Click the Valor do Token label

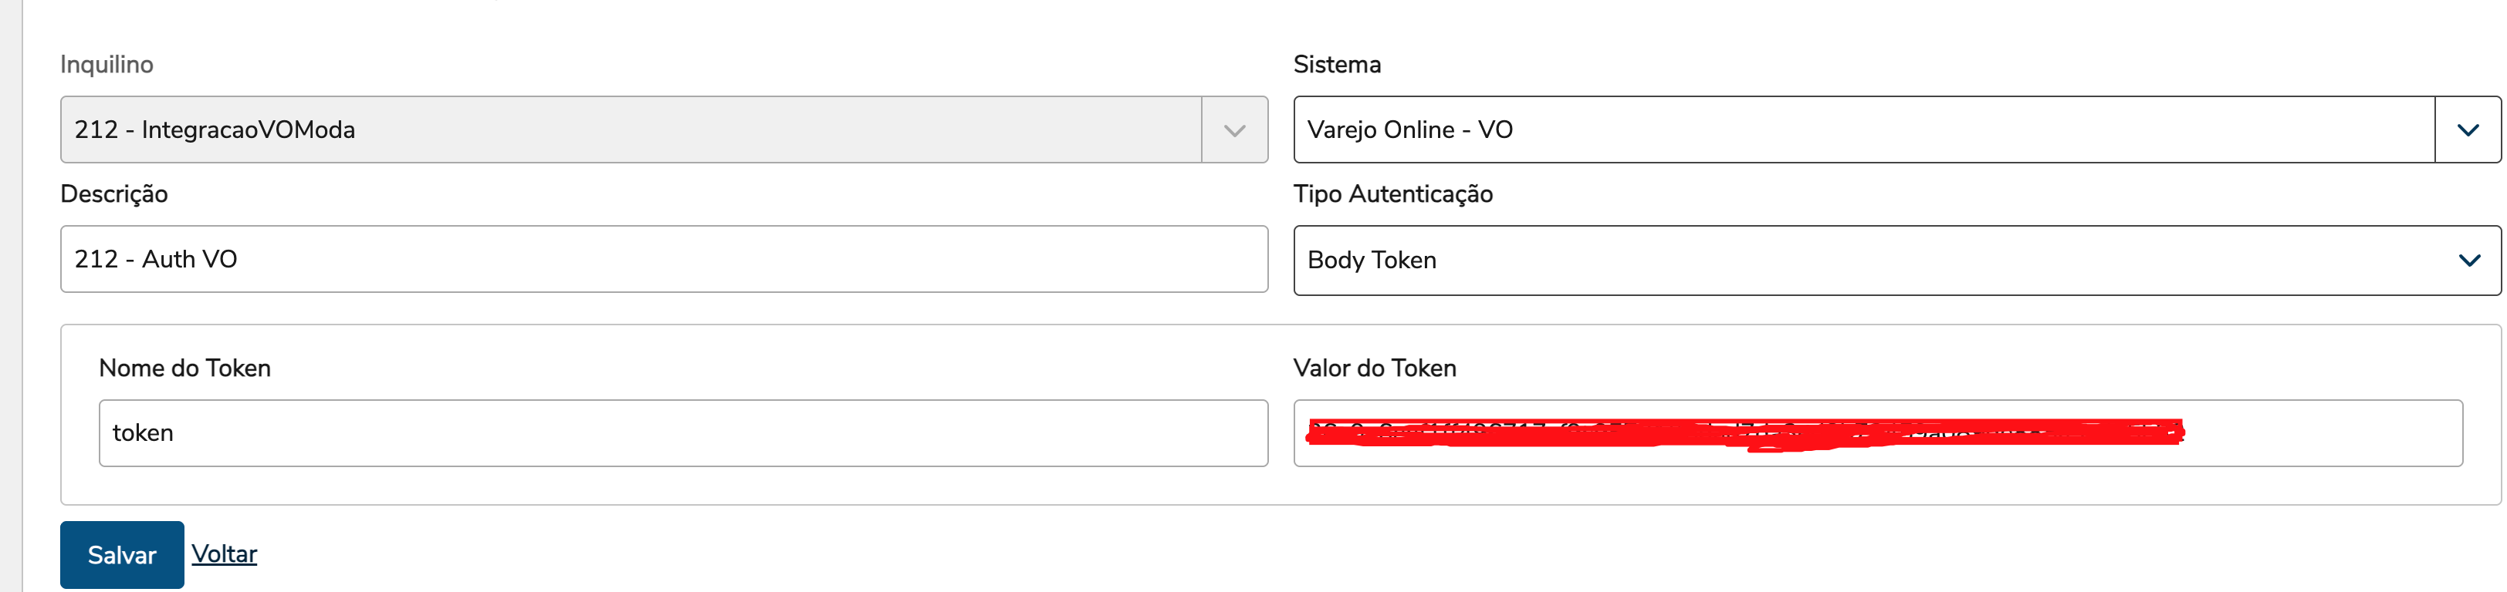coord(1374,368)
